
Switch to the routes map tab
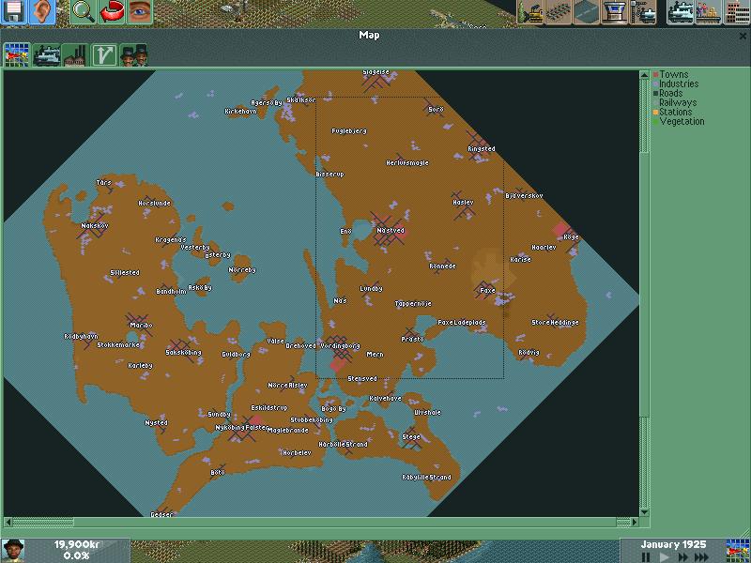coord(104,55)
